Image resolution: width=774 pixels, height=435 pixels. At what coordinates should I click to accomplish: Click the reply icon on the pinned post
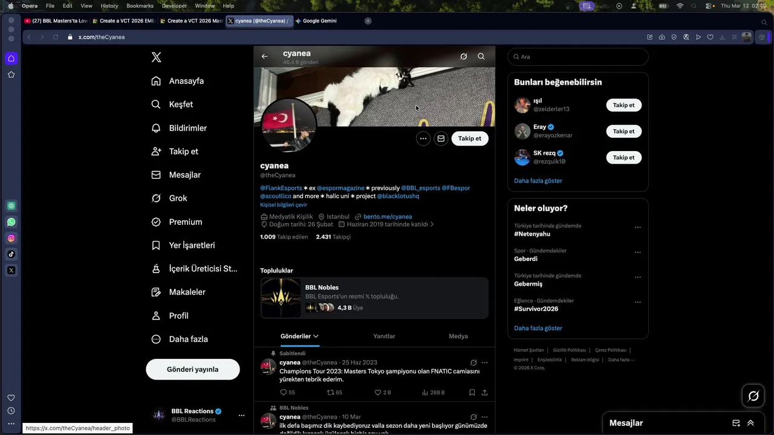click(284, 392)
